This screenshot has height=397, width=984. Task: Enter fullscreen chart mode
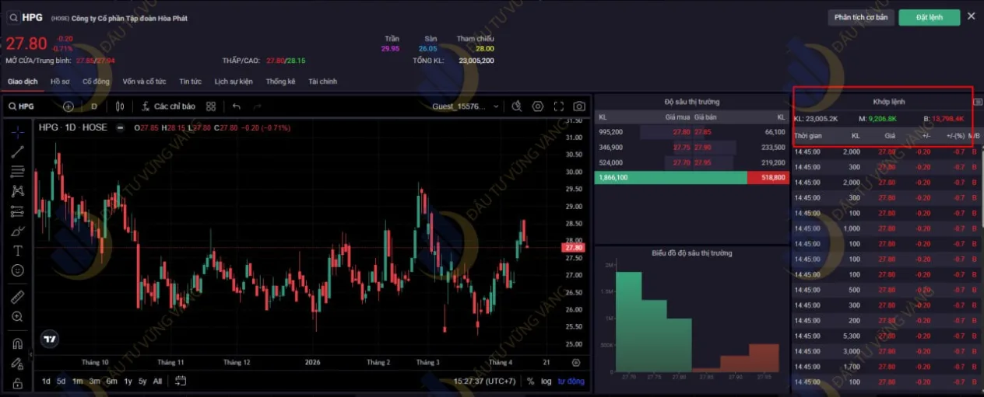[x=558, y=106]
